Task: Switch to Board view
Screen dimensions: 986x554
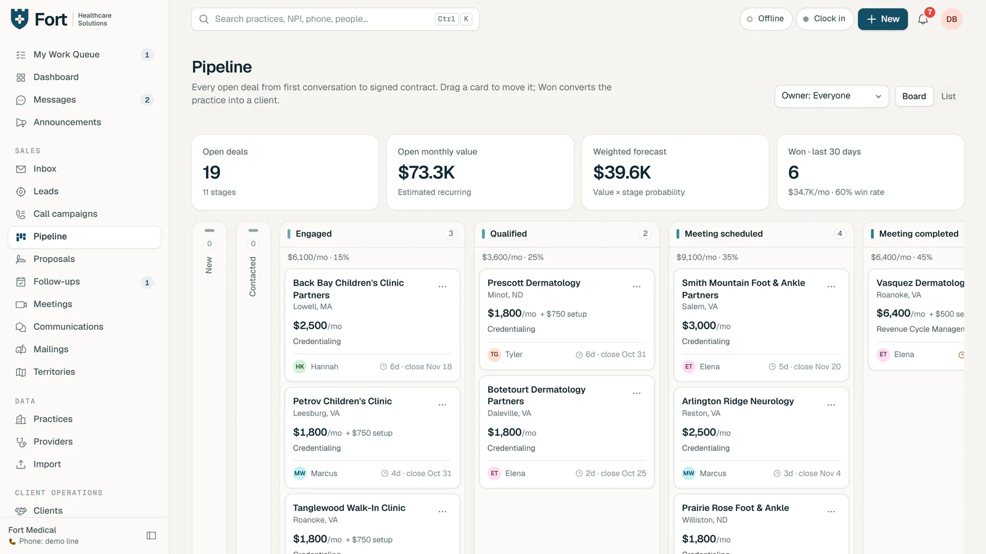Action: coord(914,96)
